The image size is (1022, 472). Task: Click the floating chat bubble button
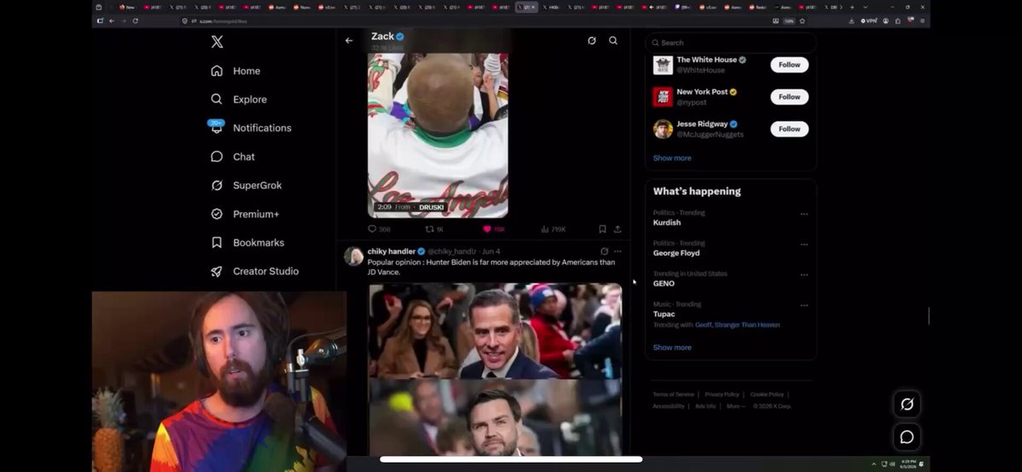coord(907,437)
